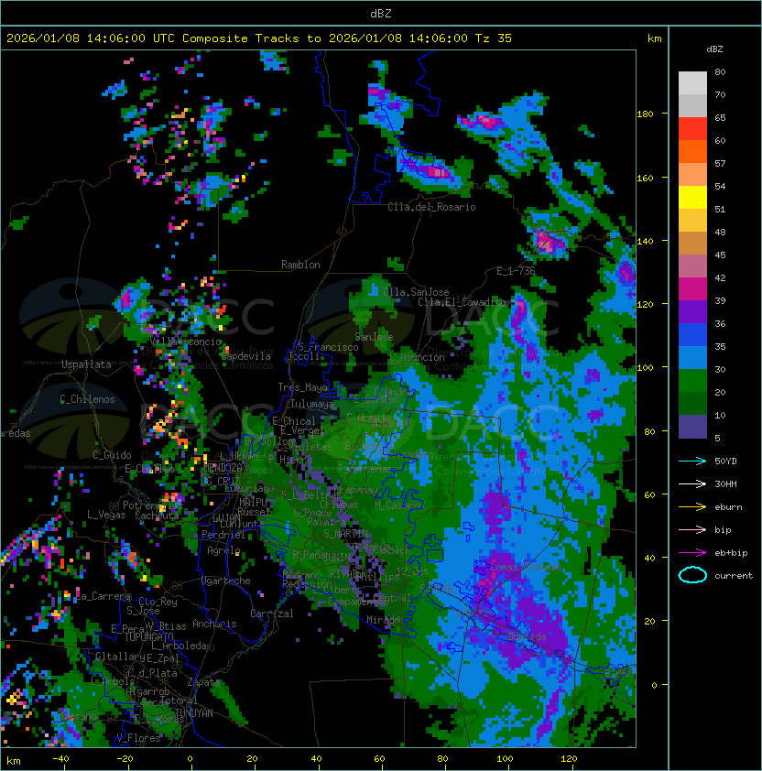Click the -40 tick on horizontal axis
The image size is (762, 771).
(x=60, y=759)
